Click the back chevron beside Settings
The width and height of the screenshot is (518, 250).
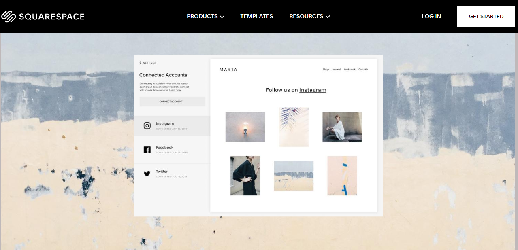141,63
